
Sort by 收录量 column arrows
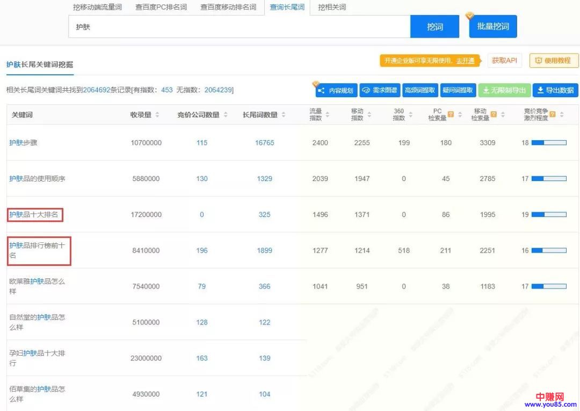(x=157, y=114)
